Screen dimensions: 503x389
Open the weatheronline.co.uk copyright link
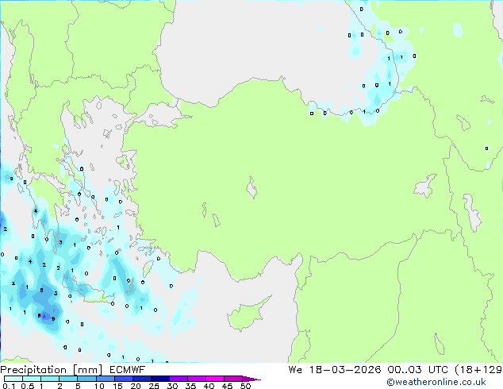tap(436, 382)
